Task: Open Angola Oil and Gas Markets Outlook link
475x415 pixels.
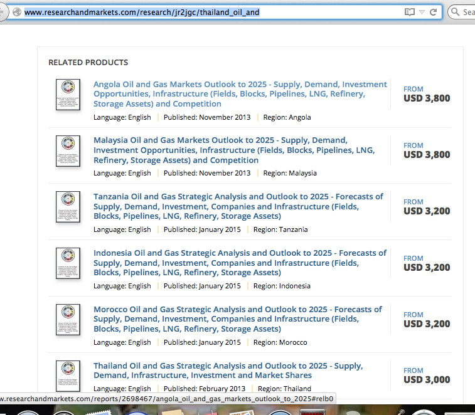Action: coord(240,94)
